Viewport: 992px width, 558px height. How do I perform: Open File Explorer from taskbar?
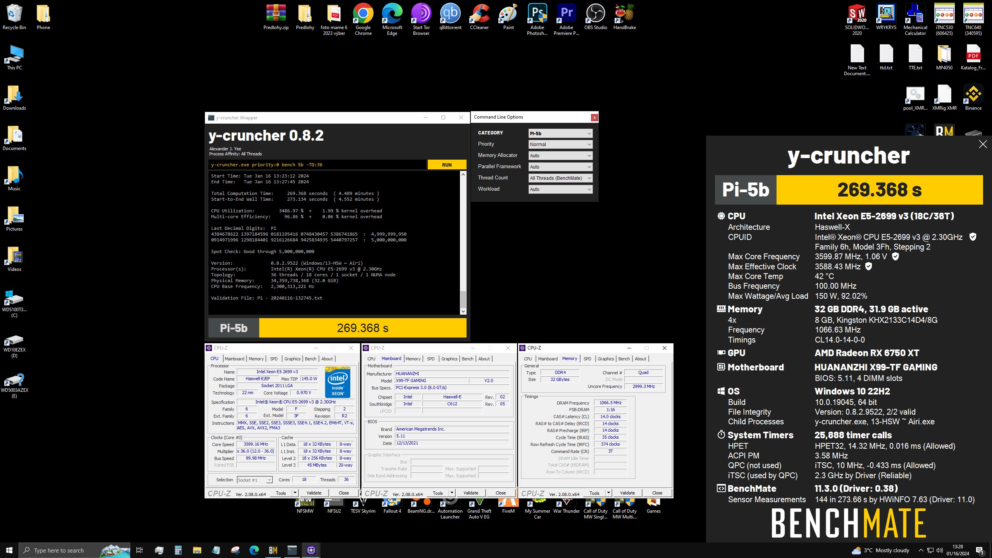[197, 550]
